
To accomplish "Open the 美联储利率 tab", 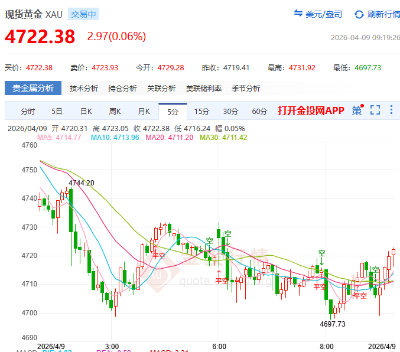I will 204,89.
